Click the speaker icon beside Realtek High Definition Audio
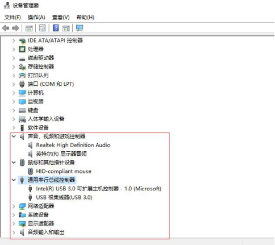275x245 pixels. [x=30, y=146]
